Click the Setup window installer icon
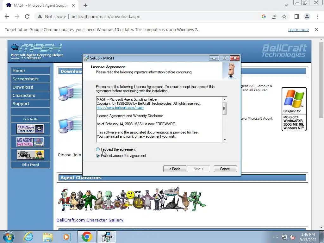Image resolution: width=324 pixels, height=243 pixels. pyautogui.click(x=86, y=58)
